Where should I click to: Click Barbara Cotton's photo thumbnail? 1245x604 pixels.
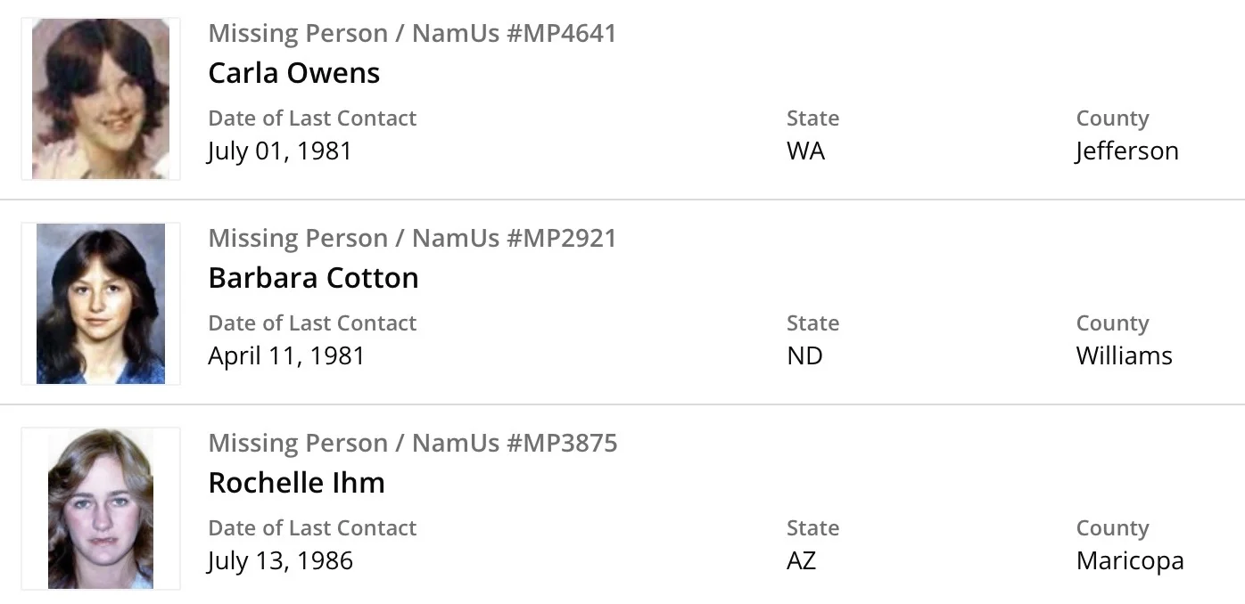(x=101, y=304)
